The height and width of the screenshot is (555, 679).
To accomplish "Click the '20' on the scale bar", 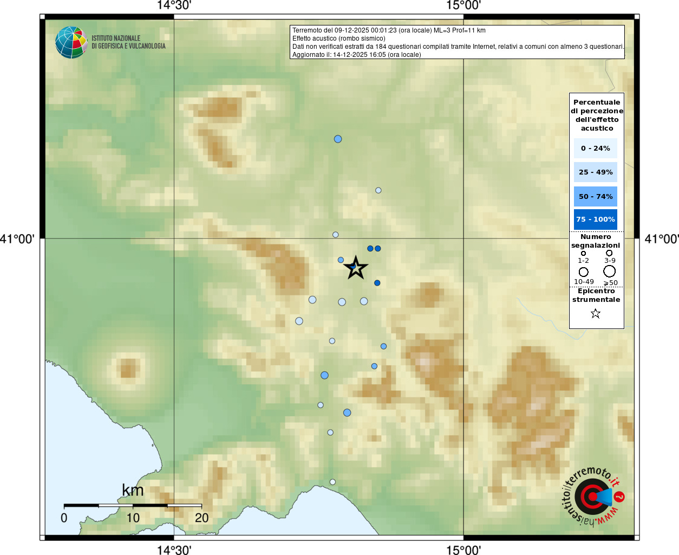I will tap(201, 518).
